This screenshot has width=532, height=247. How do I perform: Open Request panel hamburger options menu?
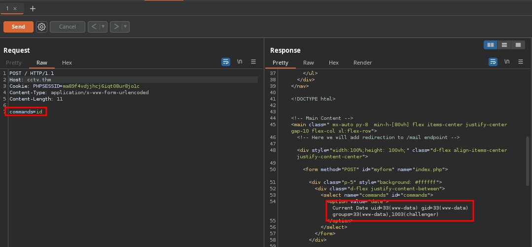[x=253, y=62]
